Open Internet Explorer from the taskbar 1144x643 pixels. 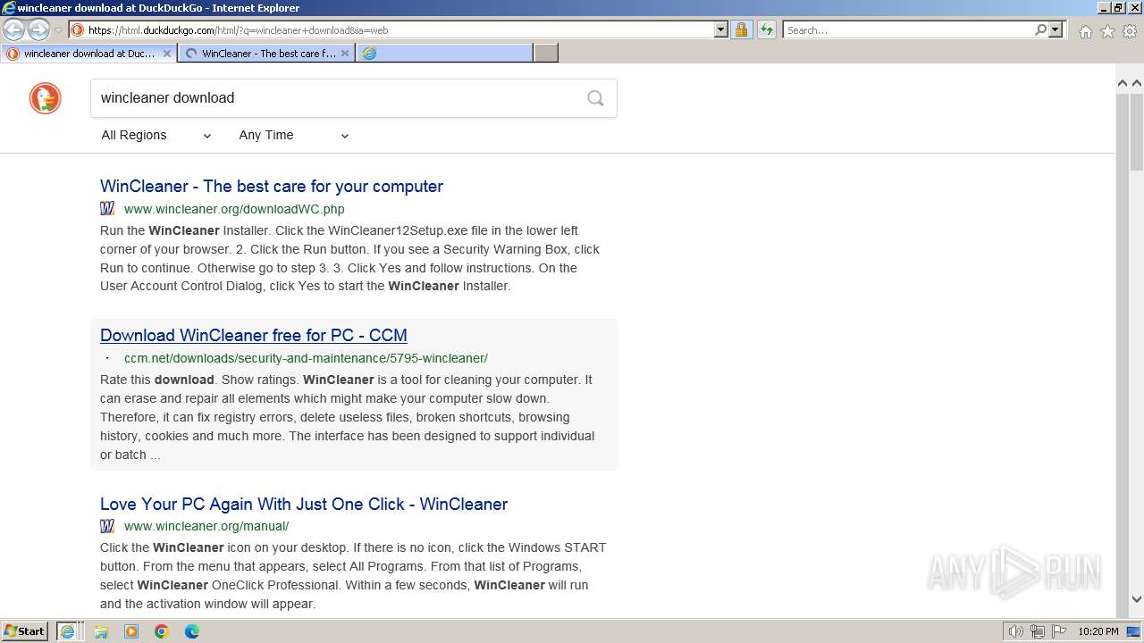point(67,631)
